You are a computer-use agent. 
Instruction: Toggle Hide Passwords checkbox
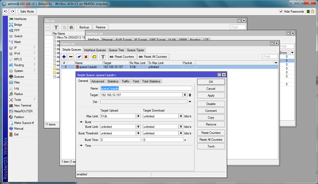click(281, 11)
